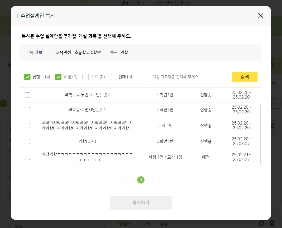Select the 과학종료 먼저만든것1 row checkbox

click(x=27, y=110)
